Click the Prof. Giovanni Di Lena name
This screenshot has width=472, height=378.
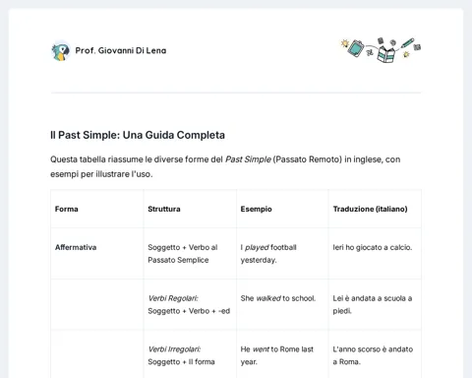click(x=121, y=50)
